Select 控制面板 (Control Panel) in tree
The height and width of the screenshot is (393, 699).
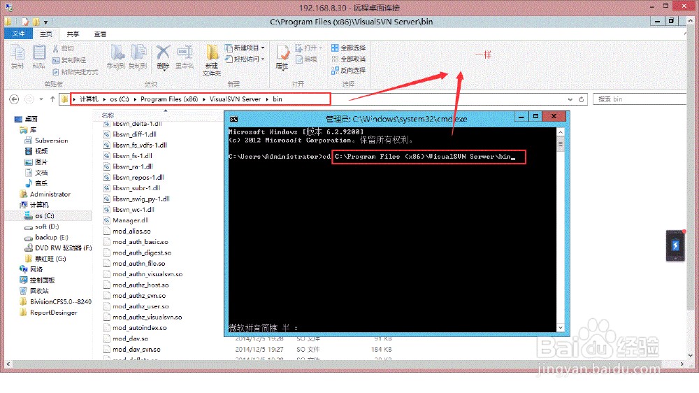pos(37,280)
